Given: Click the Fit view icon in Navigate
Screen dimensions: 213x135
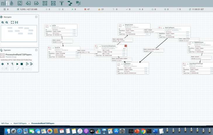Looking at the screenshot, I should [x=12, y=22].
